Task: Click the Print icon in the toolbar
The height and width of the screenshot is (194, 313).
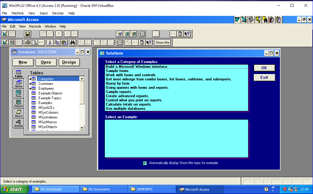Action: tap(28, 43)
